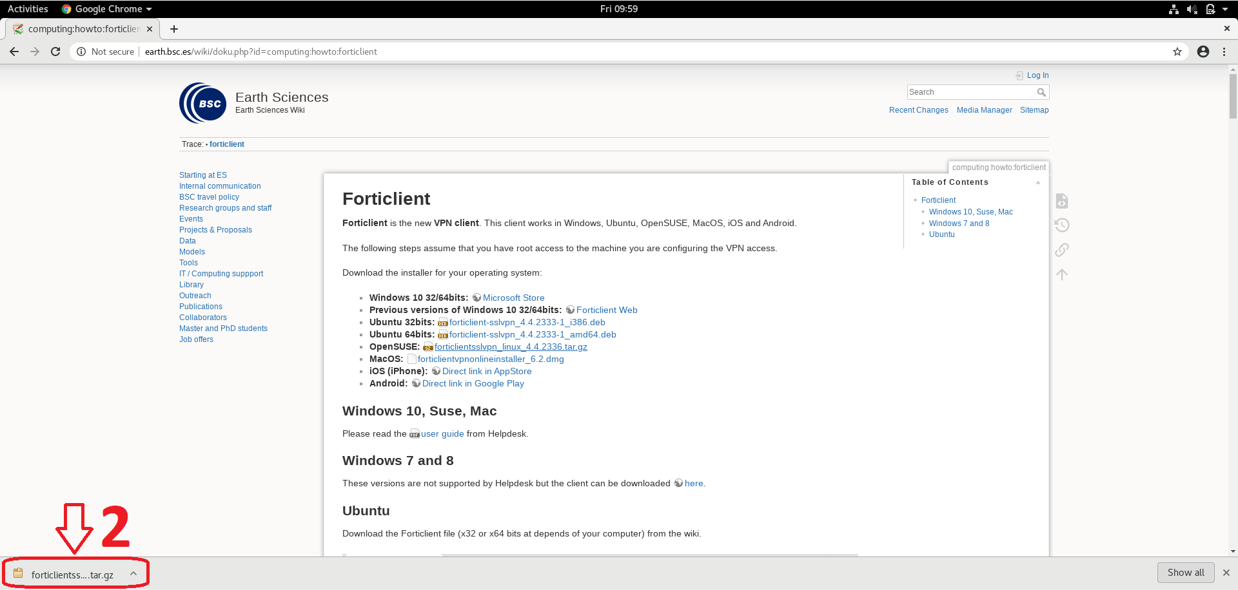This screenshot has width=1238, height=590.
Task: Collapse the Table of Contents panel
Action: pos(1038,182)
